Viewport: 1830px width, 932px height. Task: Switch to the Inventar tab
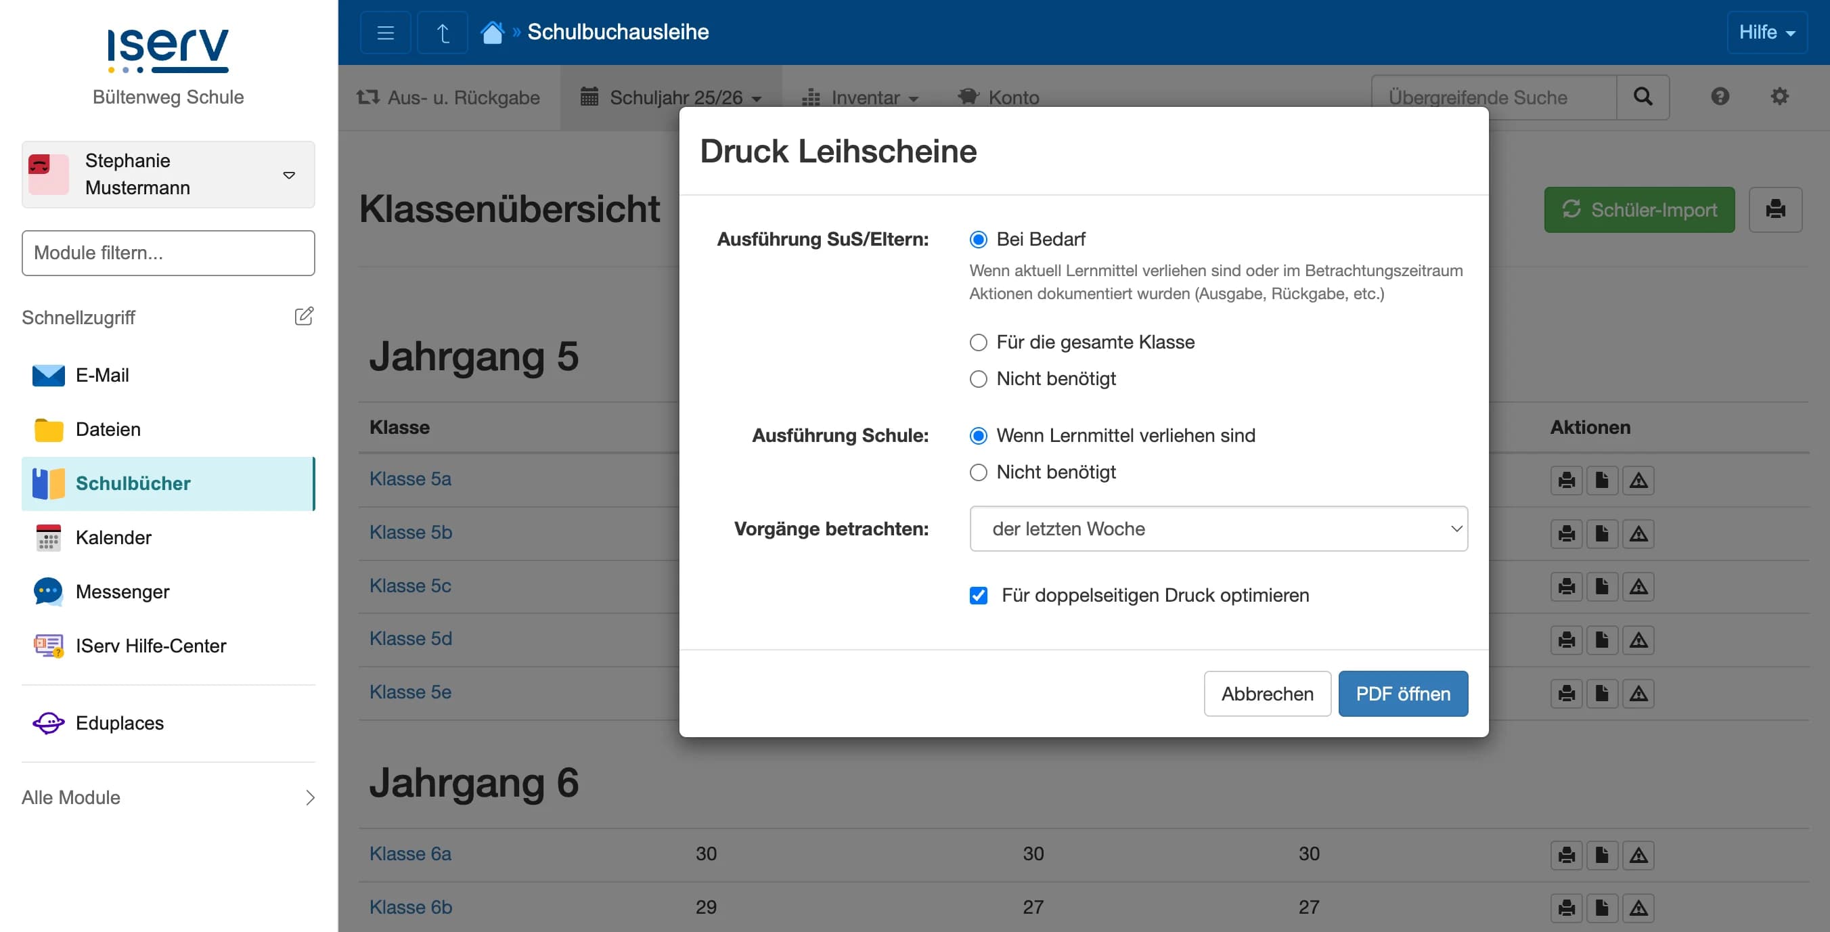point(861,97)
